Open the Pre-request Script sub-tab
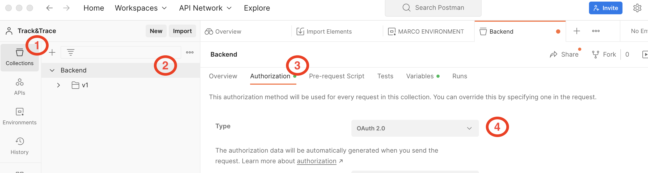This screenshot has width=648, height=173. tap(336, 76)
